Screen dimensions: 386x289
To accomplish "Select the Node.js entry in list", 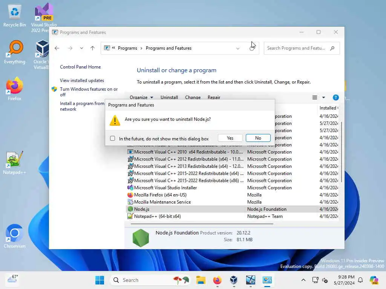I will pos(233,209).
